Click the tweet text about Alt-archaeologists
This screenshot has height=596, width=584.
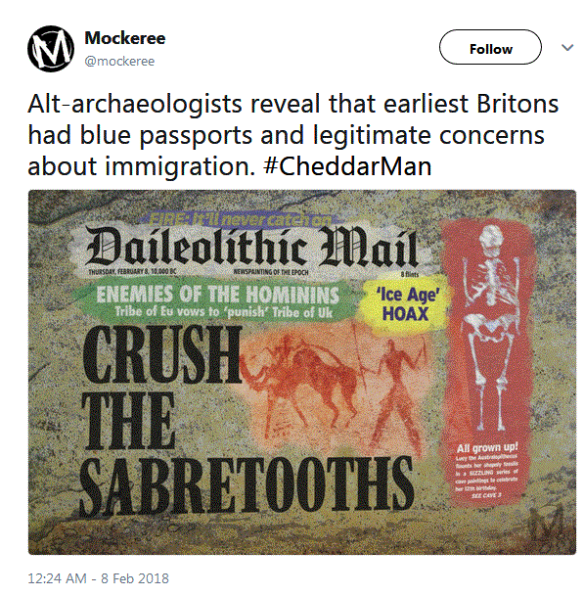point(292,134)
